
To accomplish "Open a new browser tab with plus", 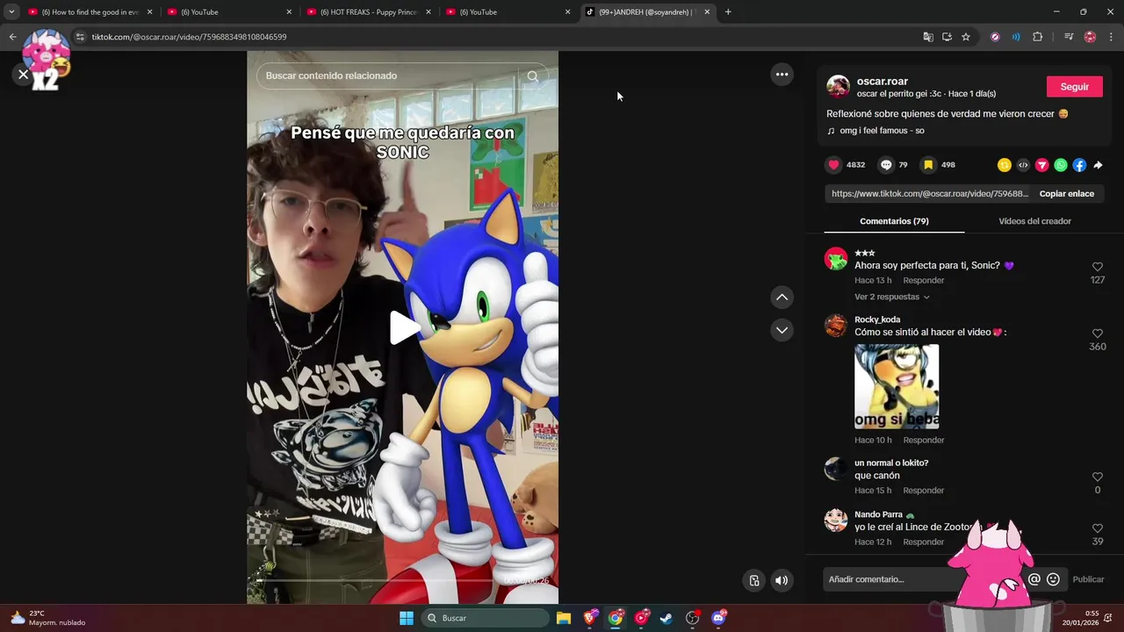I will (728, 12).
